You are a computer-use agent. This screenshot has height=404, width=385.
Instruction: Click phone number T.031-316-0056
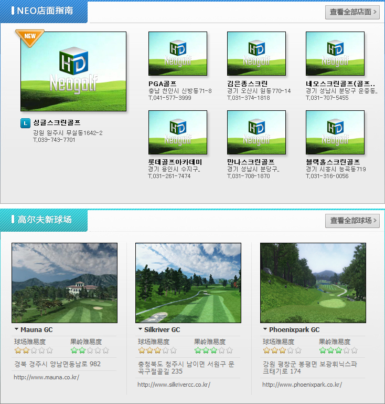327,176
